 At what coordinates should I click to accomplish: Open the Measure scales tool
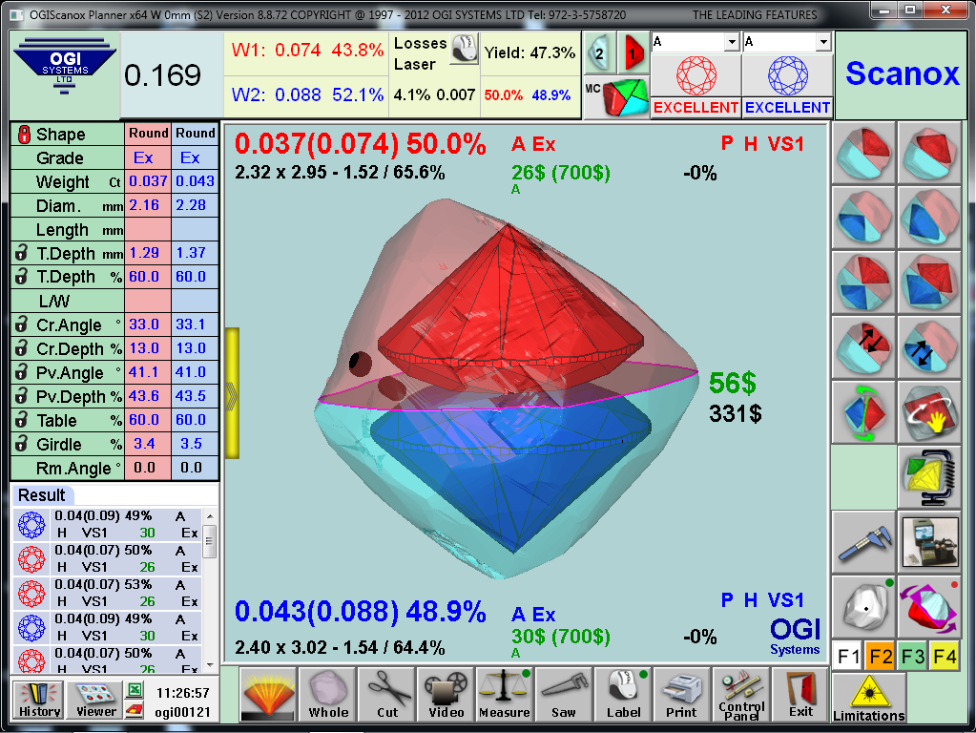505,695
